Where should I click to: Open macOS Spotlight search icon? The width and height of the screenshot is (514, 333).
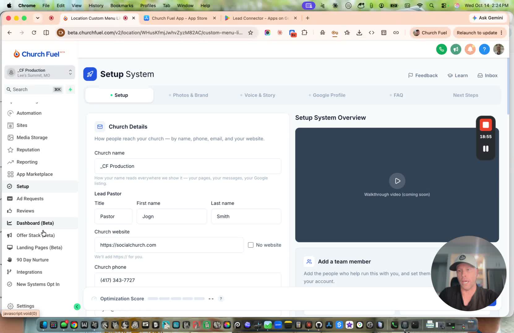tap(431, 6)
